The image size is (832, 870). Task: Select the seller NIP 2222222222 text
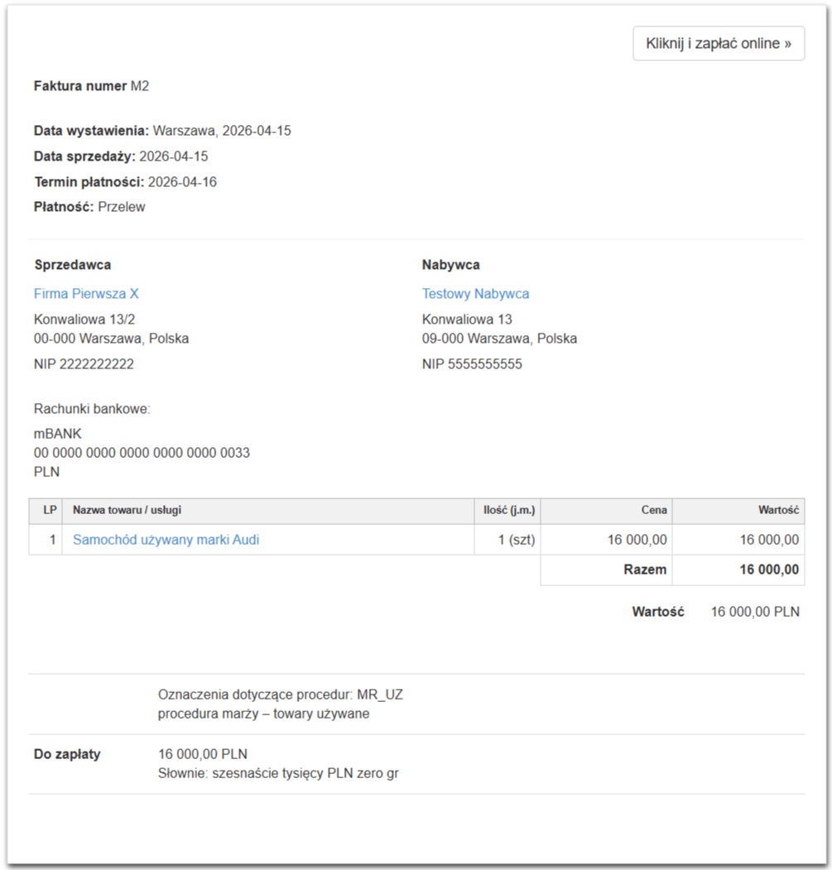tap(84, 364)
